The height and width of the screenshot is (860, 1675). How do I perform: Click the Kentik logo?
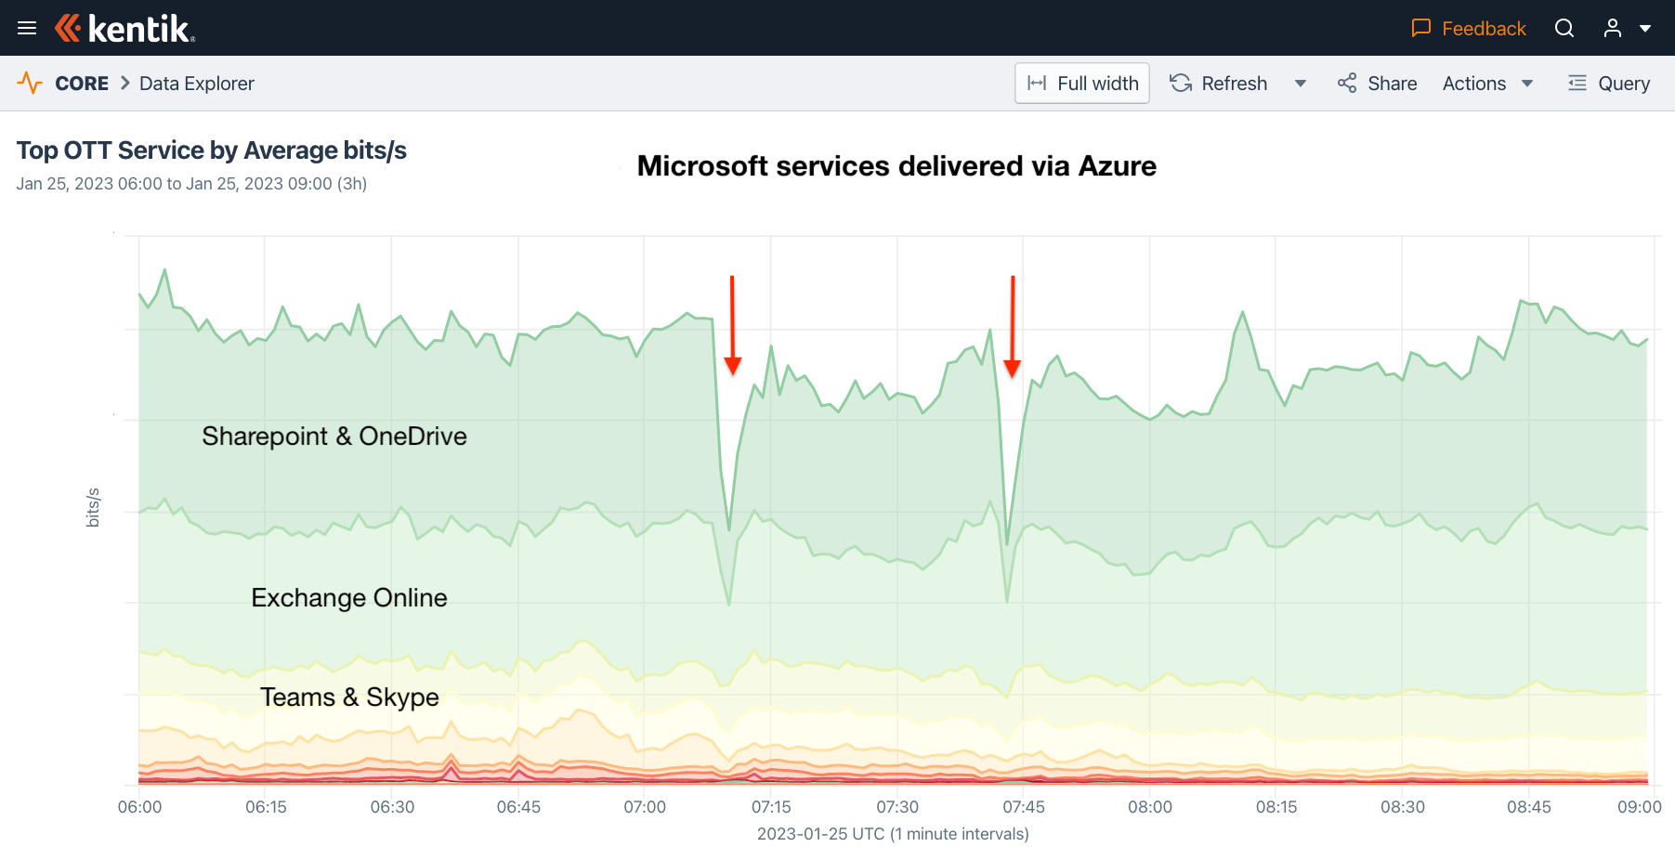[x=125, y=29]
